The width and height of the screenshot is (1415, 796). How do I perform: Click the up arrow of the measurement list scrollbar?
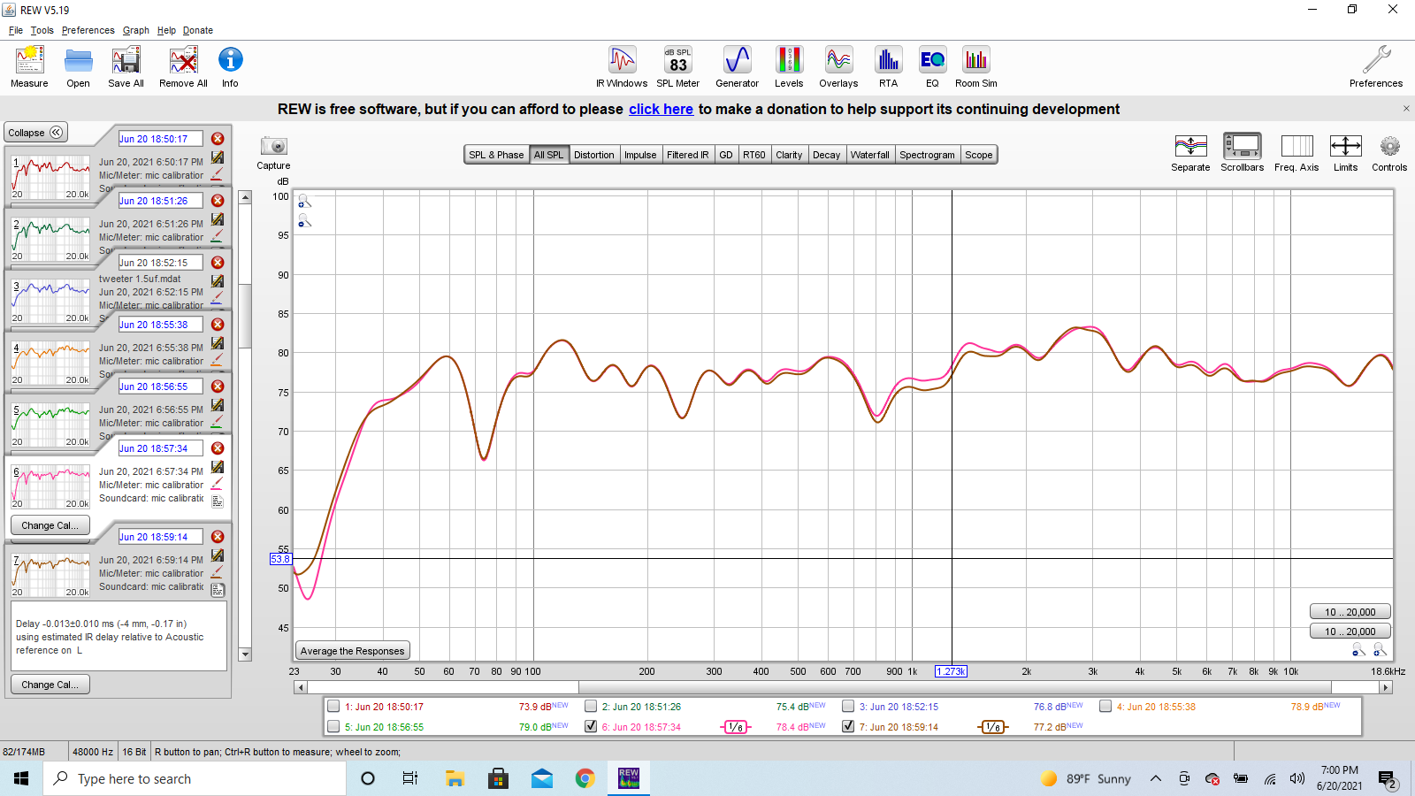pos(246,197)
